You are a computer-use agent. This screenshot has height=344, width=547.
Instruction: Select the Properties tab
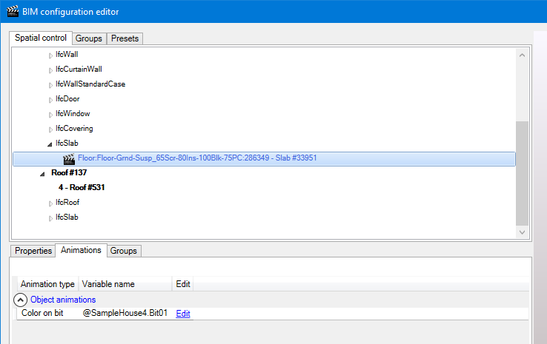pyautogui.click(x=33, y=251)
